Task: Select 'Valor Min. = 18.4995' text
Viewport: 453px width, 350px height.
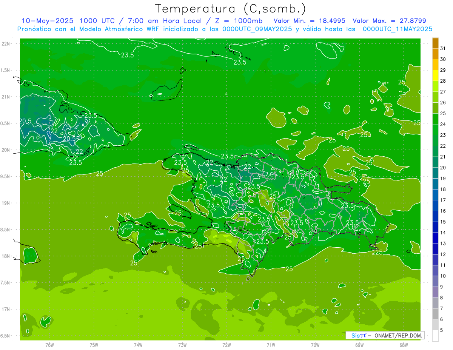Action: (309, 21)
